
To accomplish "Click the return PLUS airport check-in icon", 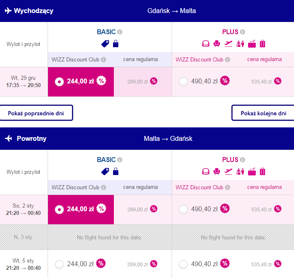I will point(240,172).
